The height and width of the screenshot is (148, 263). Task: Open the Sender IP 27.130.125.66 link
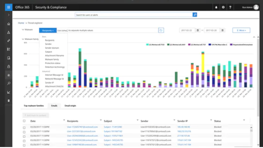coord(184,136)
